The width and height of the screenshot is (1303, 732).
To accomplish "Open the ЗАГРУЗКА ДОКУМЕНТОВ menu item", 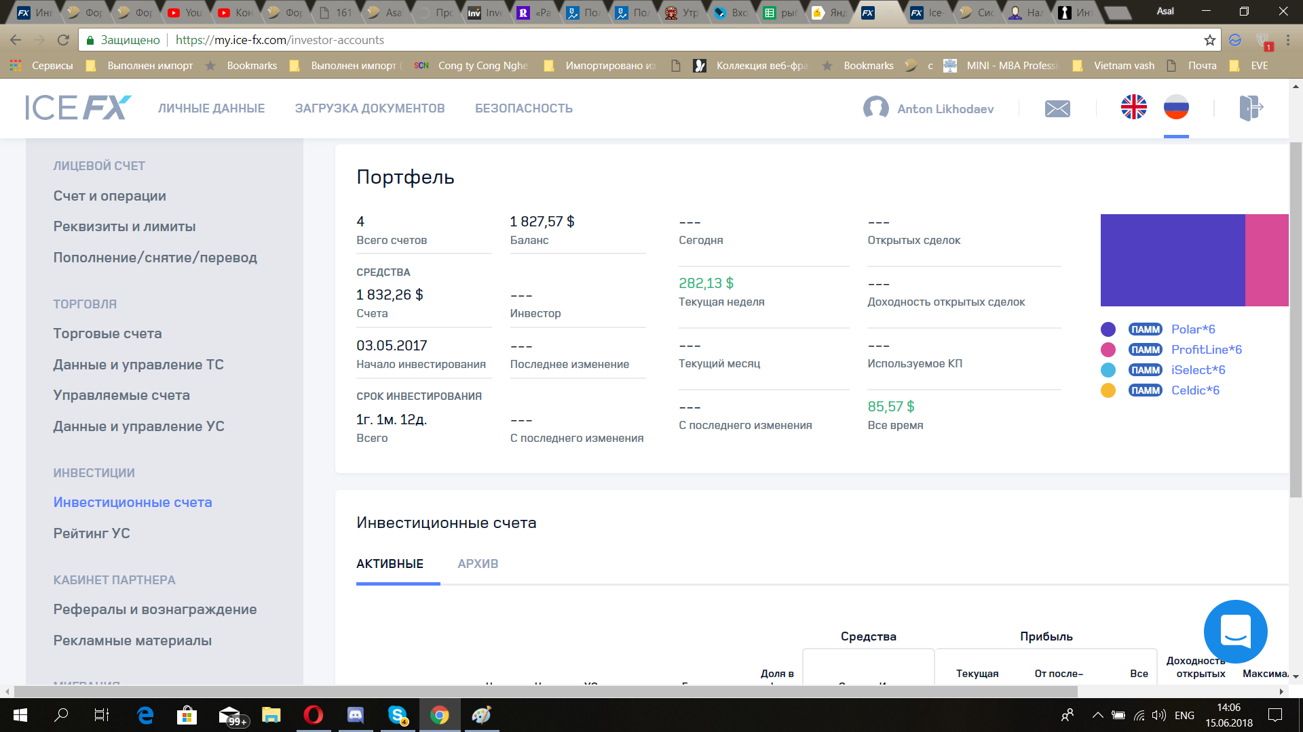I will coord(370,108).
